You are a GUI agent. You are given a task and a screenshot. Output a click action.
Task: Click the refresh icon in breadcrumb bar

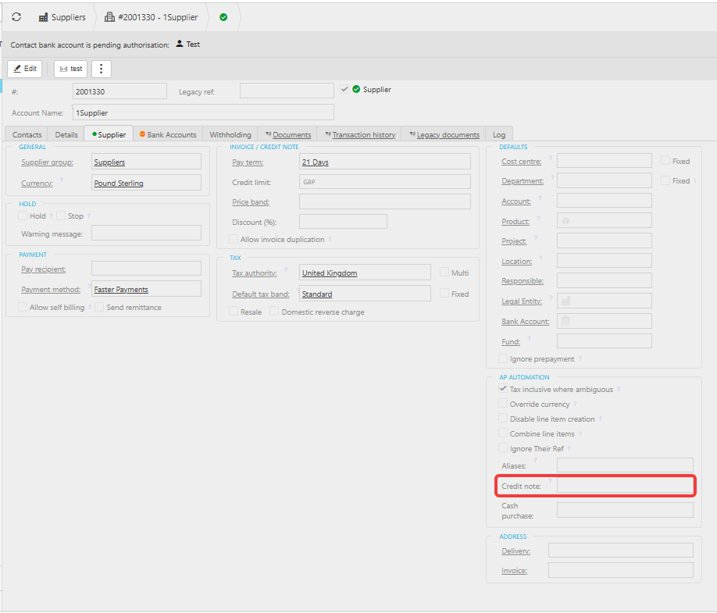16,17
